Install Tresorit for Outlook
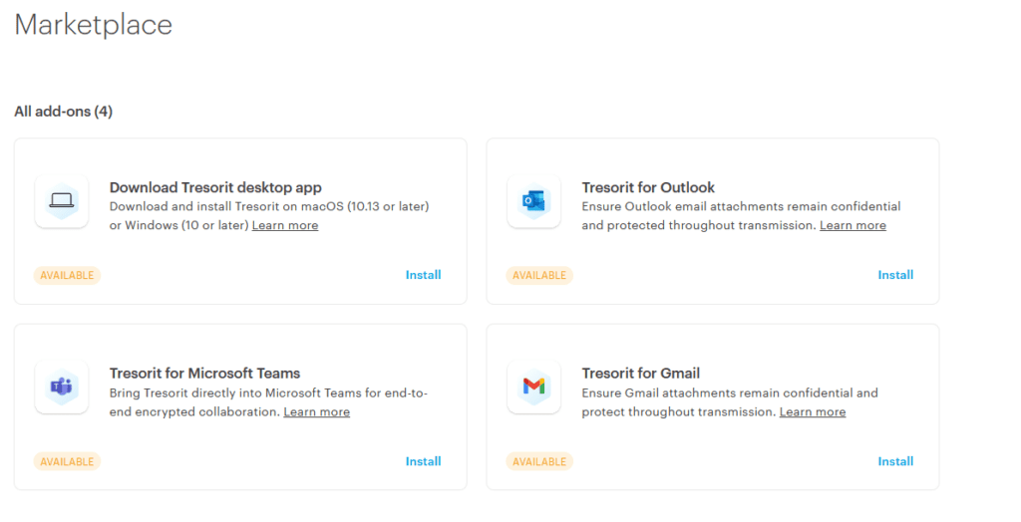This screenshot has height=522, width=1021. tap(895, 275)
